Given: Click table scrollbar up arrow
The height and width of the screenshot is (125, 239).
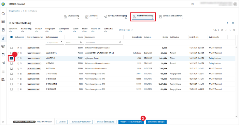Looking at the screenshot, I should point(236,47).
